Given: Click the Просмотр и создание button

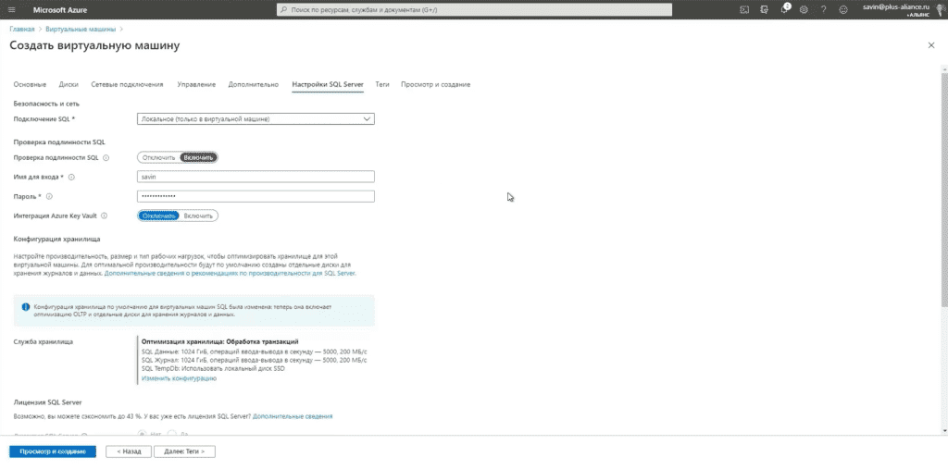Looking at the screenshot, I should click(53, 451).
